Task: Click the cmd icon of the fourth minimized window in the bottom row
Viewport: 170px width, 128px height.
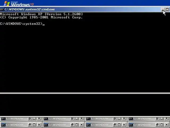Action: 131,125
